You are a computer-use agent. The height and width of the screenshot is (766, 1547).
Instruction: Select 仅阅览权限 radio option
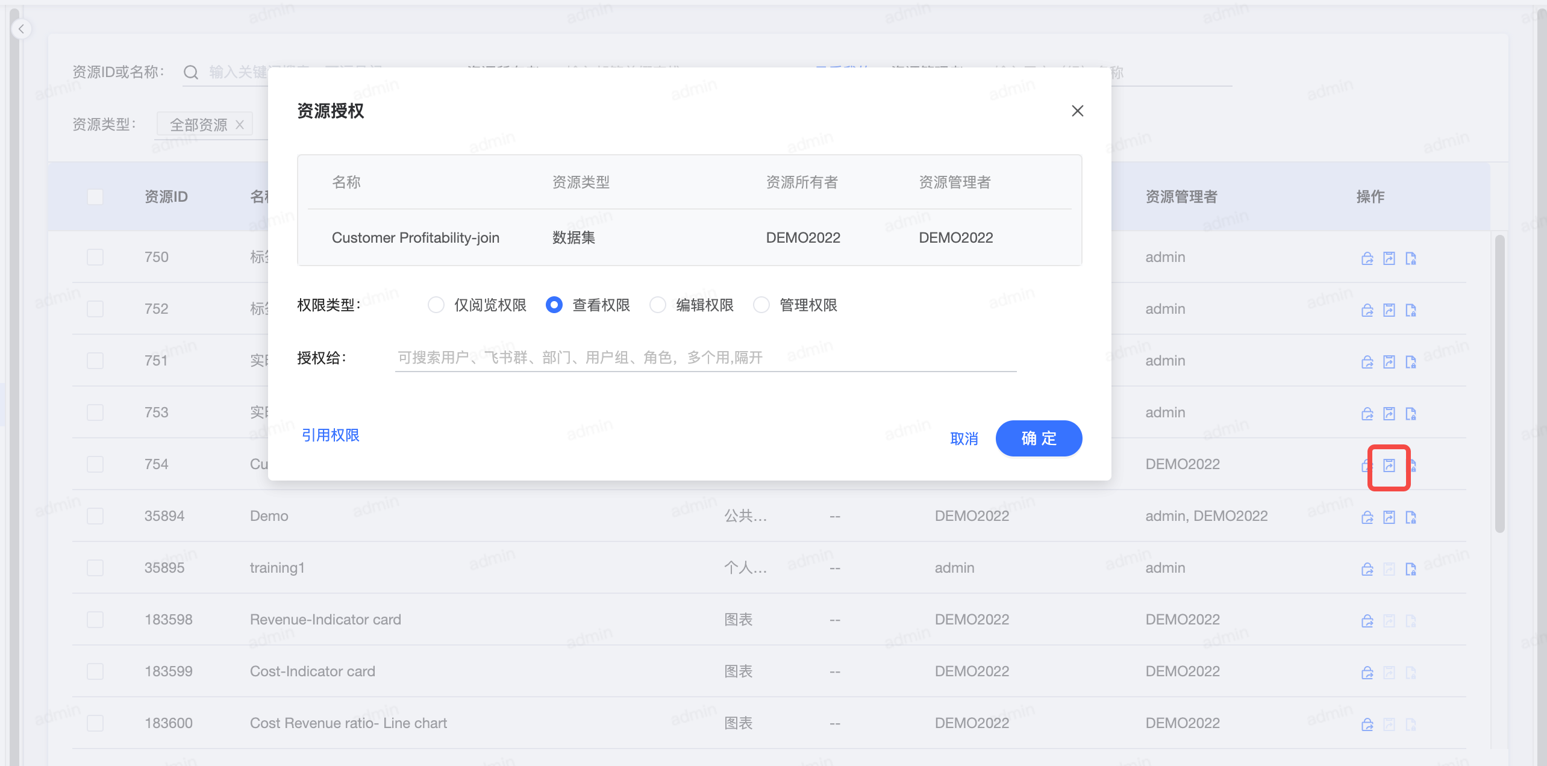tap(436, 305)
